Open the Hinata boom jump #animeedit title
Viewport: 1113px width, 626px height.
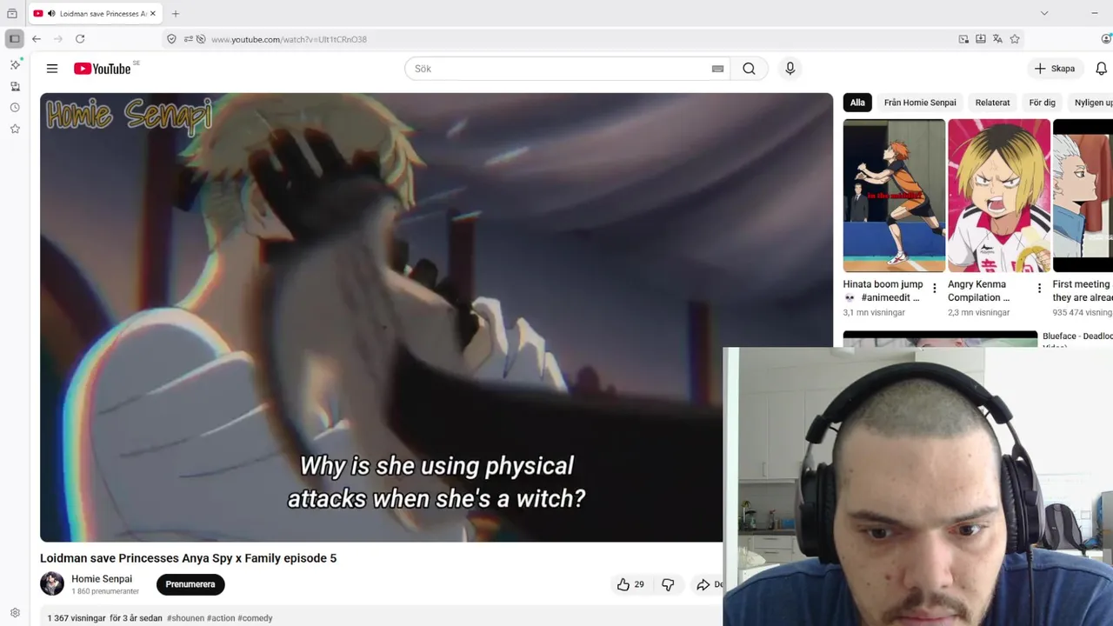point(883,290)
